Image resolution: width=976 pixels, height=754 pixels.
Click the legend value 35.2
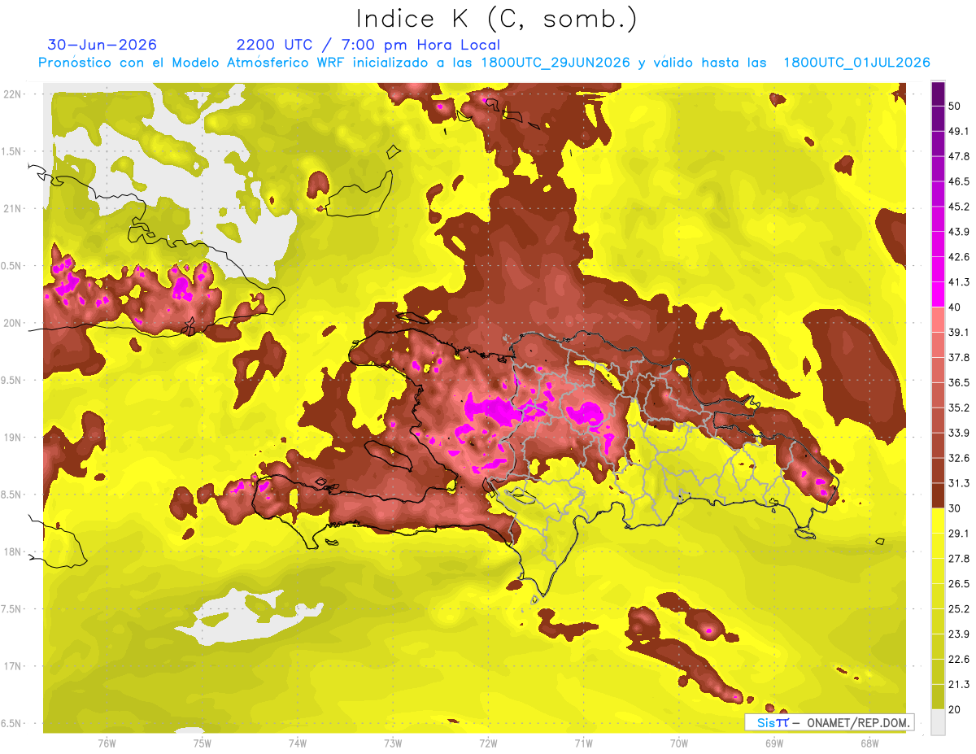(959, 408)
